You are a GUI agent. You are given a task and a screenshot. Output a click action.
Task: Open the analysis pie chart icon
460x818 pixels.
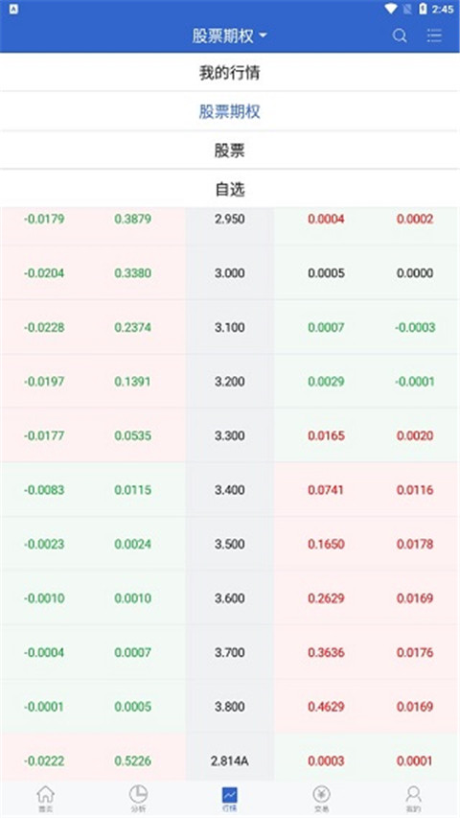pyautogui.click(x=138, y=795)
